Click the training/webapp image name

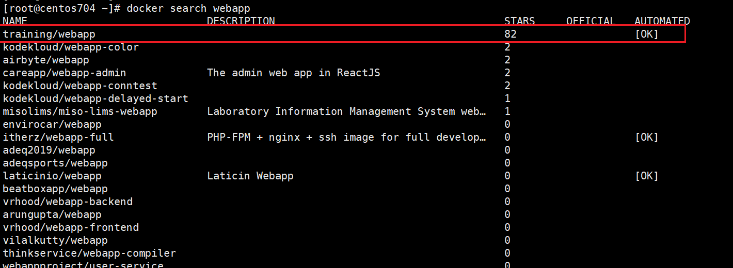(49, 35)
